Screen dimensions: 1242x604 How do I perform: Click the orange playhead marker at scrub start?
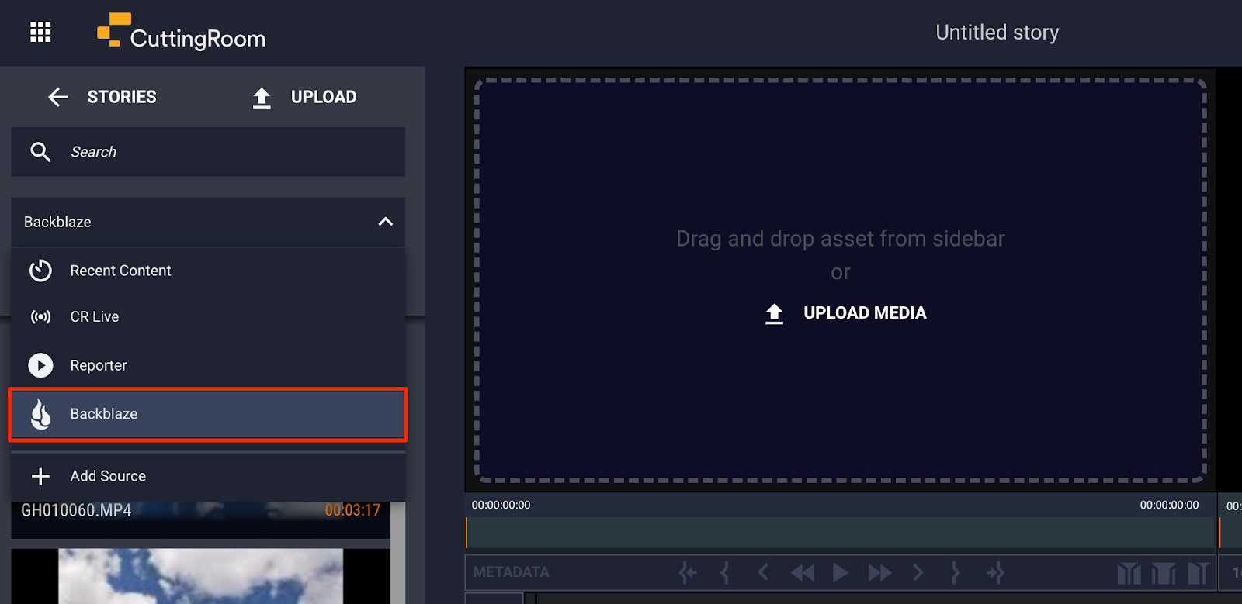click(467, 533)
